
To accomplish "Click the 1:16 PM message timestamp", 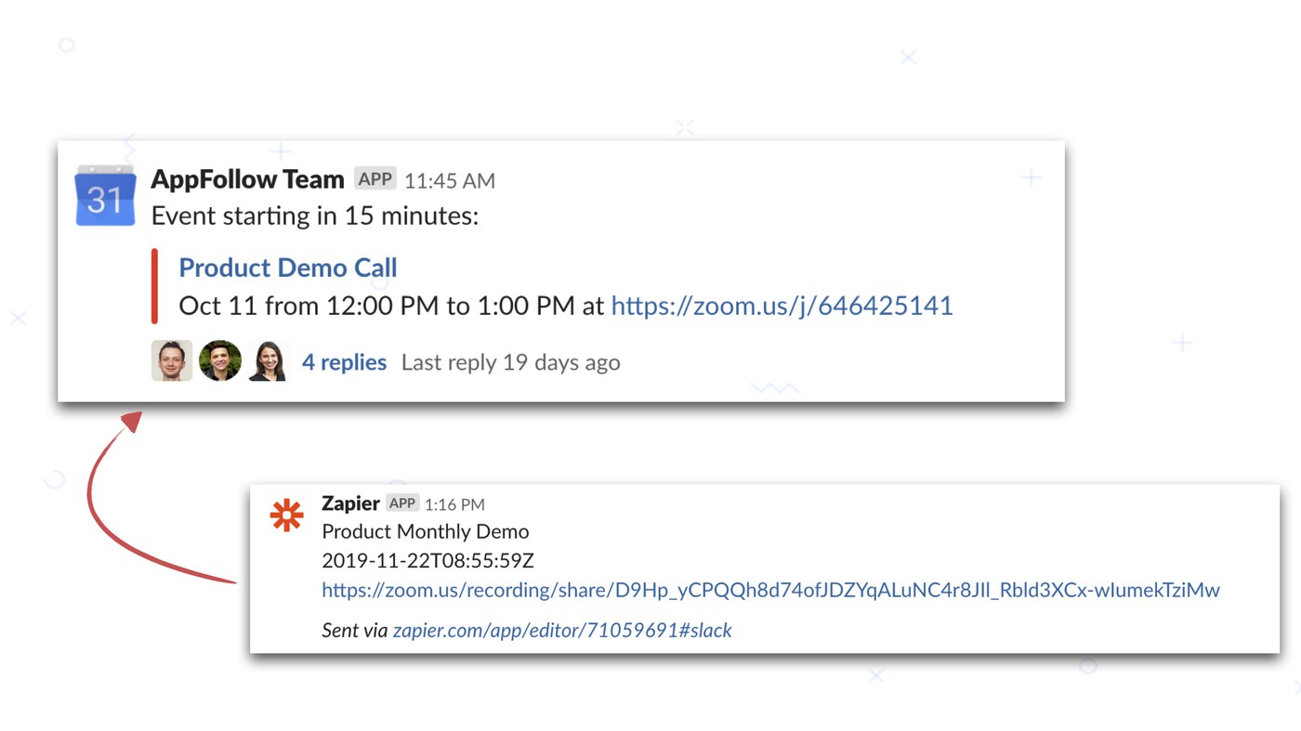I will (x=454, y=504).
